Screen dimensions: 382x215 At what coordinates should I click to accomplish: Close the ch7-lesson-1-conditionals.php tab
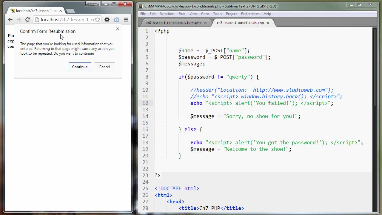pos(268,23)
